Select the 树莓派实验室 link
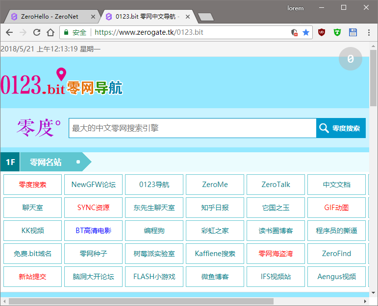The image size is (378, 306). (154, 254)
